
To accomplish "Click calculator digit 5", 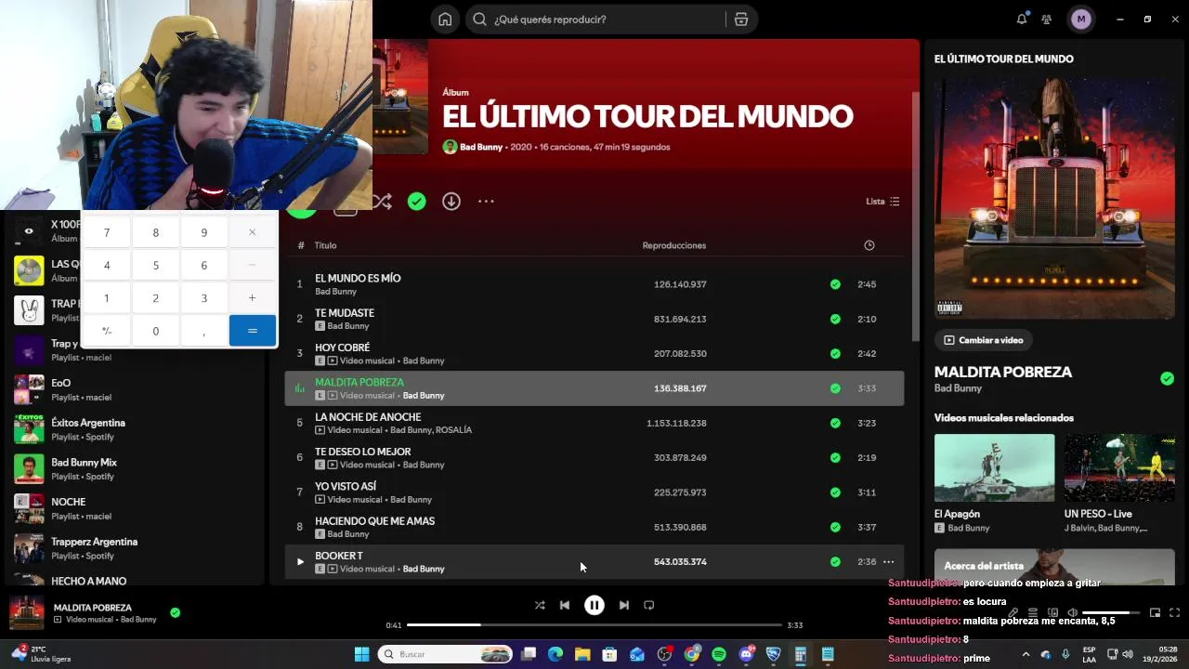I will click(x=155, y=266).
